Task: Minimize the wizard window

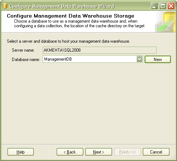Action: (154, 6)
